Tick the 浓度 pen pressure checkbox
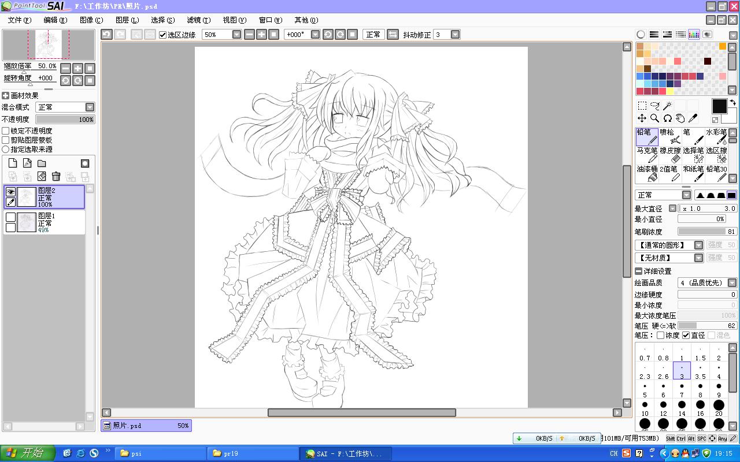The image size is (740, 462). pyautogui.click(x=660, y=335)
